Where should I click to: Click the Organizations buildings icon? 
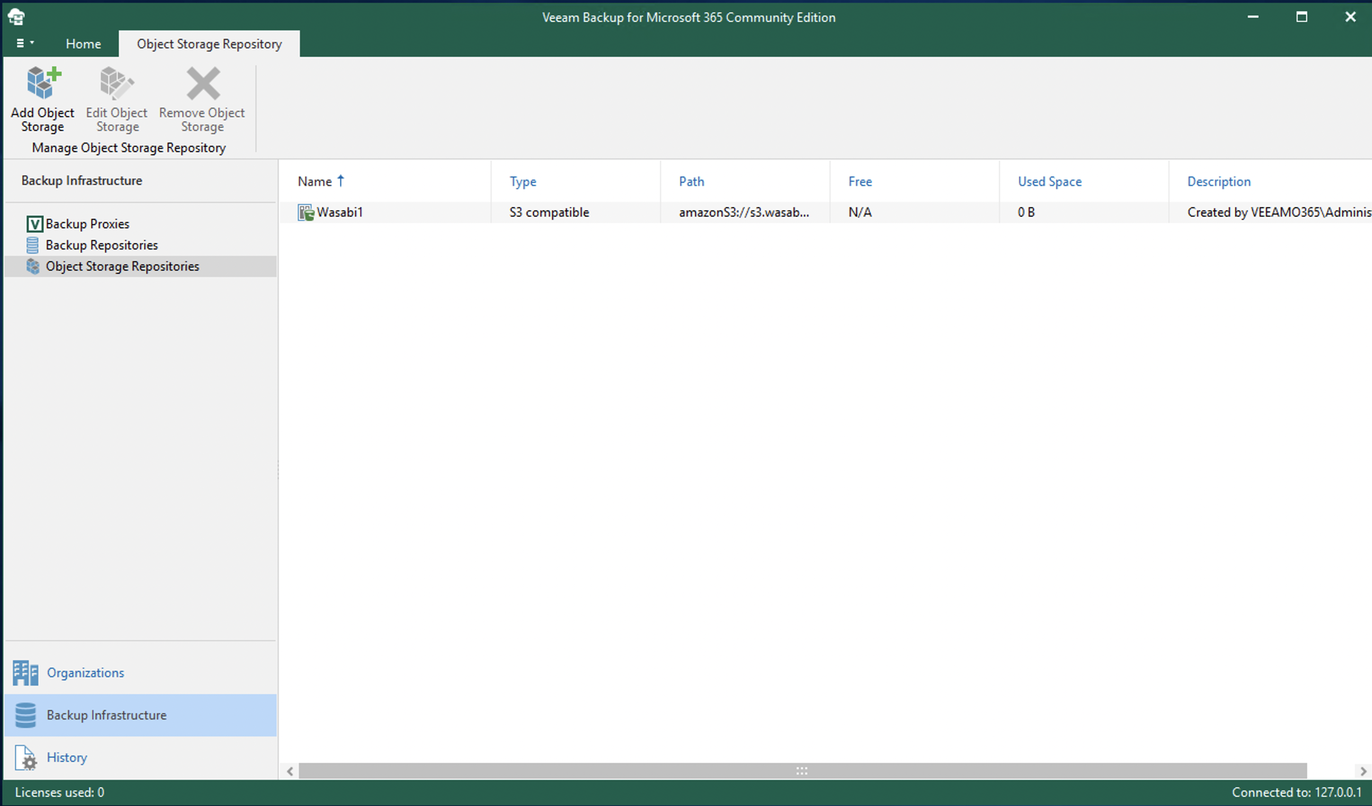25,673
